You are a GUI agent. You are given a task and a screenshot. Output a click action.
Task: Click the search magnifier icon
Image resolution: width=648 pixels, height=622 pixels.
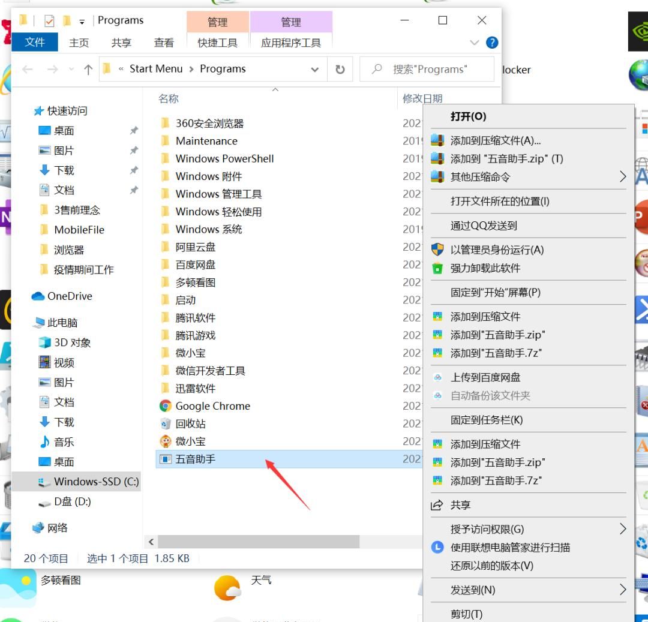pos(376,69)
